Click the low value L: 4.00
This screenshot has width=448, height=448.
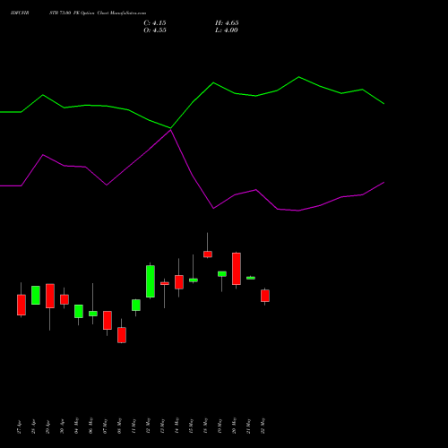pyautogui.click(x=227, y=30)
